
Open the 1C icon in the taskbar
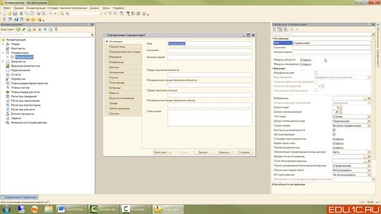[x=35, y=209]
